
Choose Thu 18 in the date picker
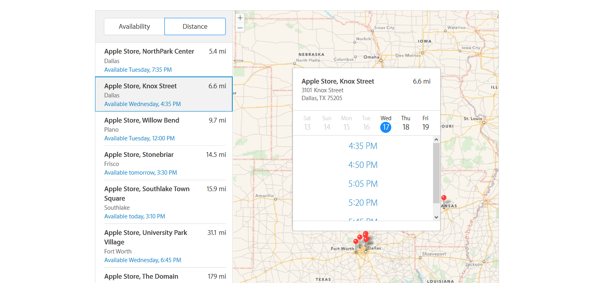(406, 123)
